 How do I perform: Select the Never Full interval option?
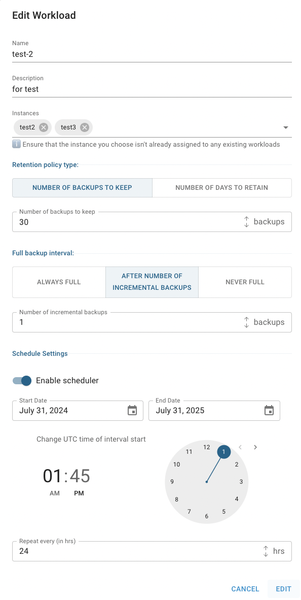tap(245, 282)
